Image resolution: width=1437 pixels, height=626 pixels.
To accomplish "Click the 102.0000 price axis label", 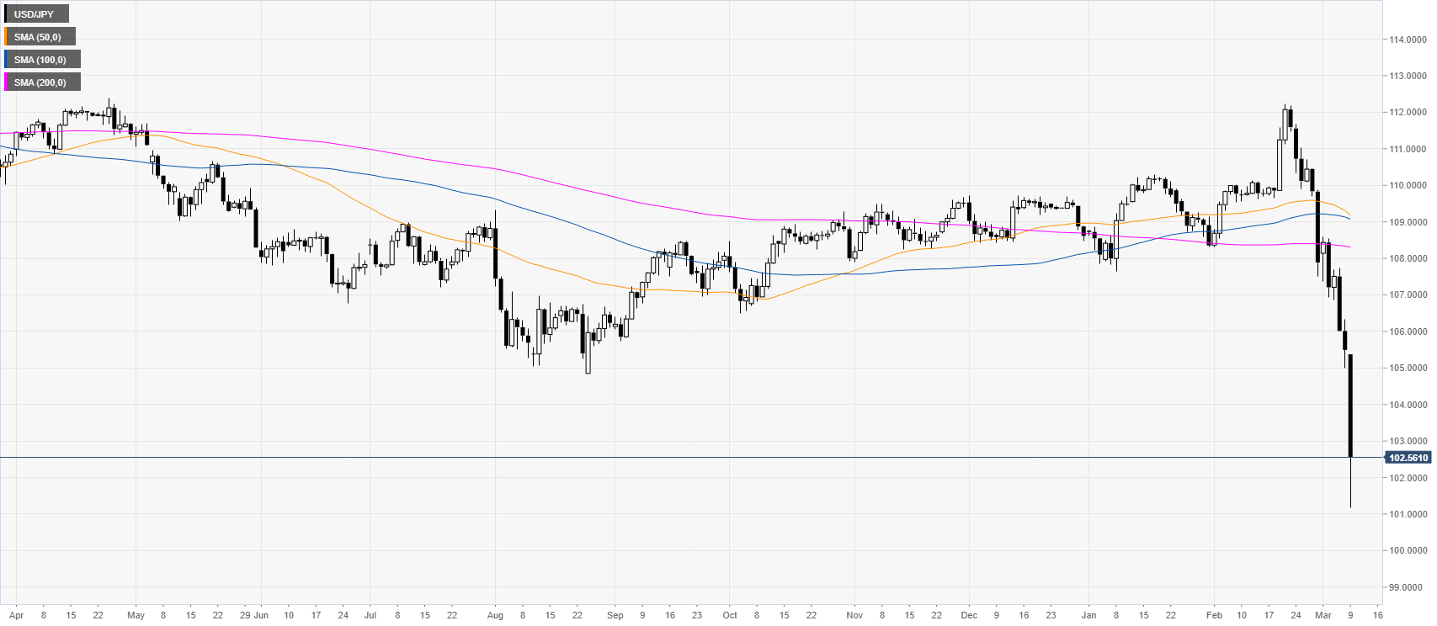I will pyautogui.click(x=1408, y=478).
